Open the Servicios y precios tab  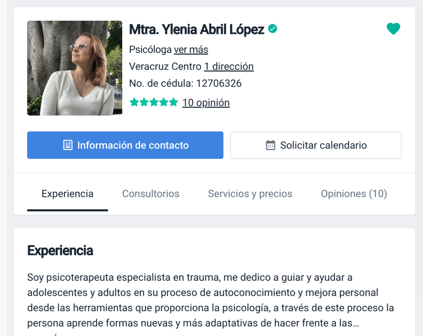tap(250, 194)
